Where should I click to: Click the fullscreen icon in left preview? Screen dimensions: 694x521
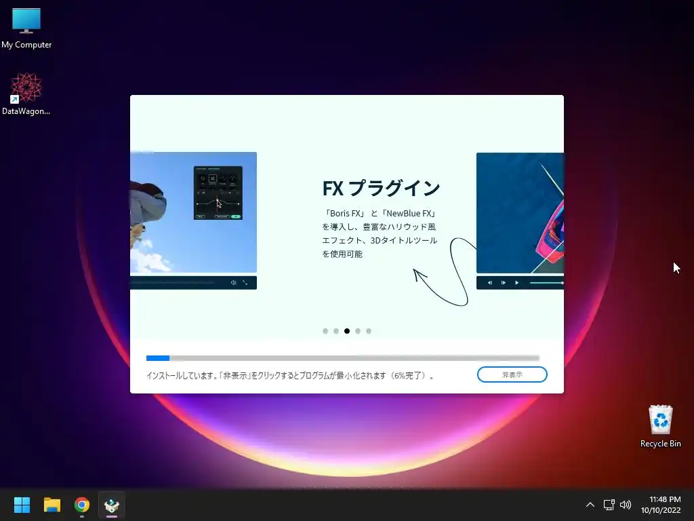(x=245, y=282)
